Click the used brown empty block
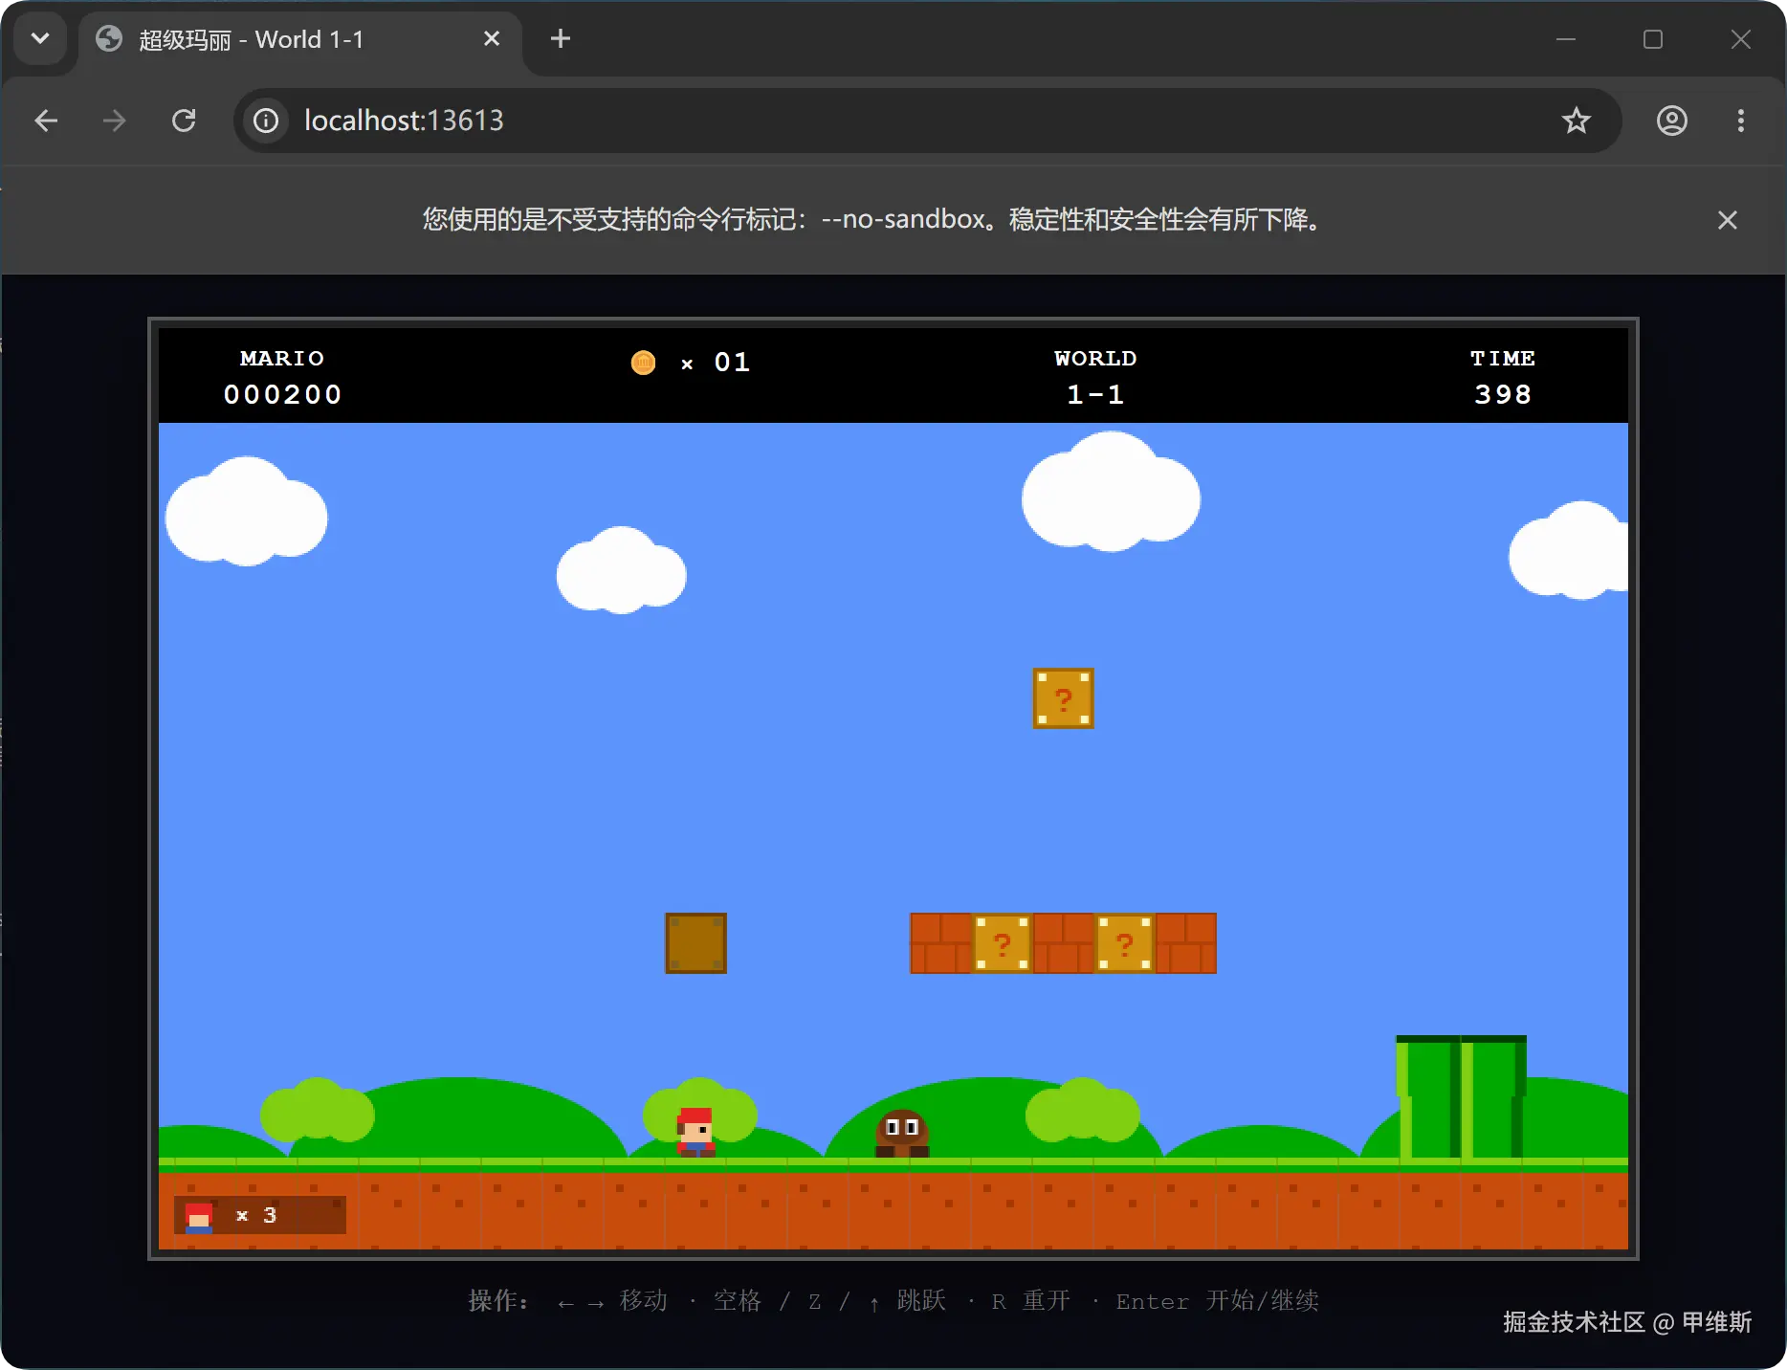The height and width of the screenshot is (1370, 1787). [x=695, y=943]
